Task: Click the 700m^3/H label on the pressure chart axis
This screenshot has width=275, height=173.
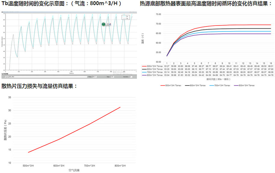Action: pos(89,166)
